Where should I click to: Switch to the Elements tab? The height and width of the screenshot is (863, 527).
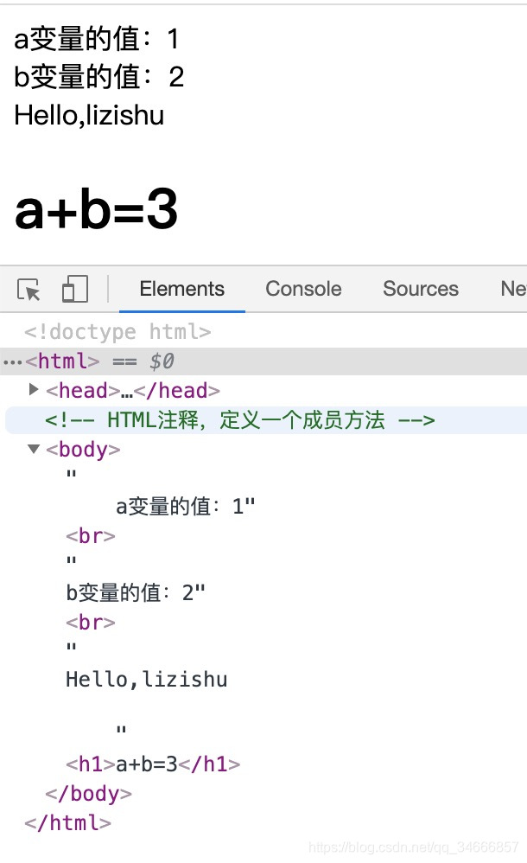point(181,289)
